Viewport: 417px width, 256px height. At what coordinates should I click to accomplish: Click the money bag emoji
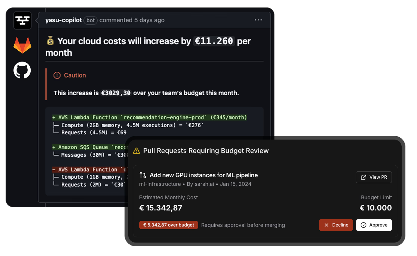pyautogui.click(x=50, y=41)
